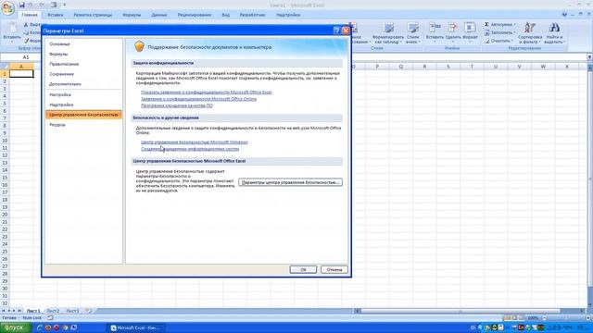Click the Удалить cells icon

(x=453, y=29)
